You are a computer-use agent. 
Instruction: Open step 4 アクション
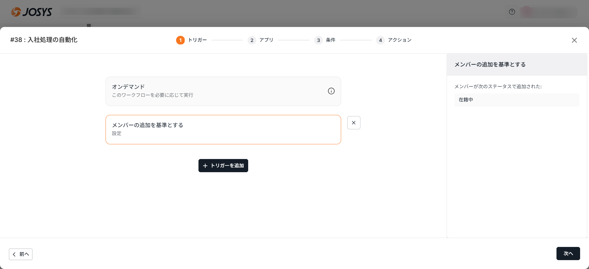click(x=394, y=40)
